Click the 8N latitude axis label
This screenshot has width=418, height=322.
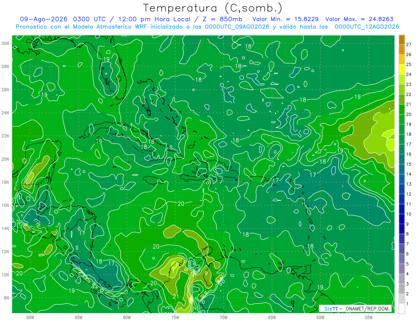[x=6, y=298]
